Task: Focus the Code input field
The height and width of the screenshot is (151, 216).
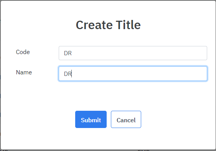Action: pos(133,53)
